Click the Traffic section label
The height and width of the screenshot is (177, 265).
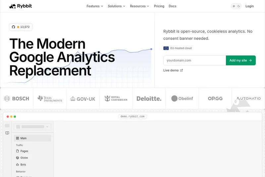[x=20, y=145]
